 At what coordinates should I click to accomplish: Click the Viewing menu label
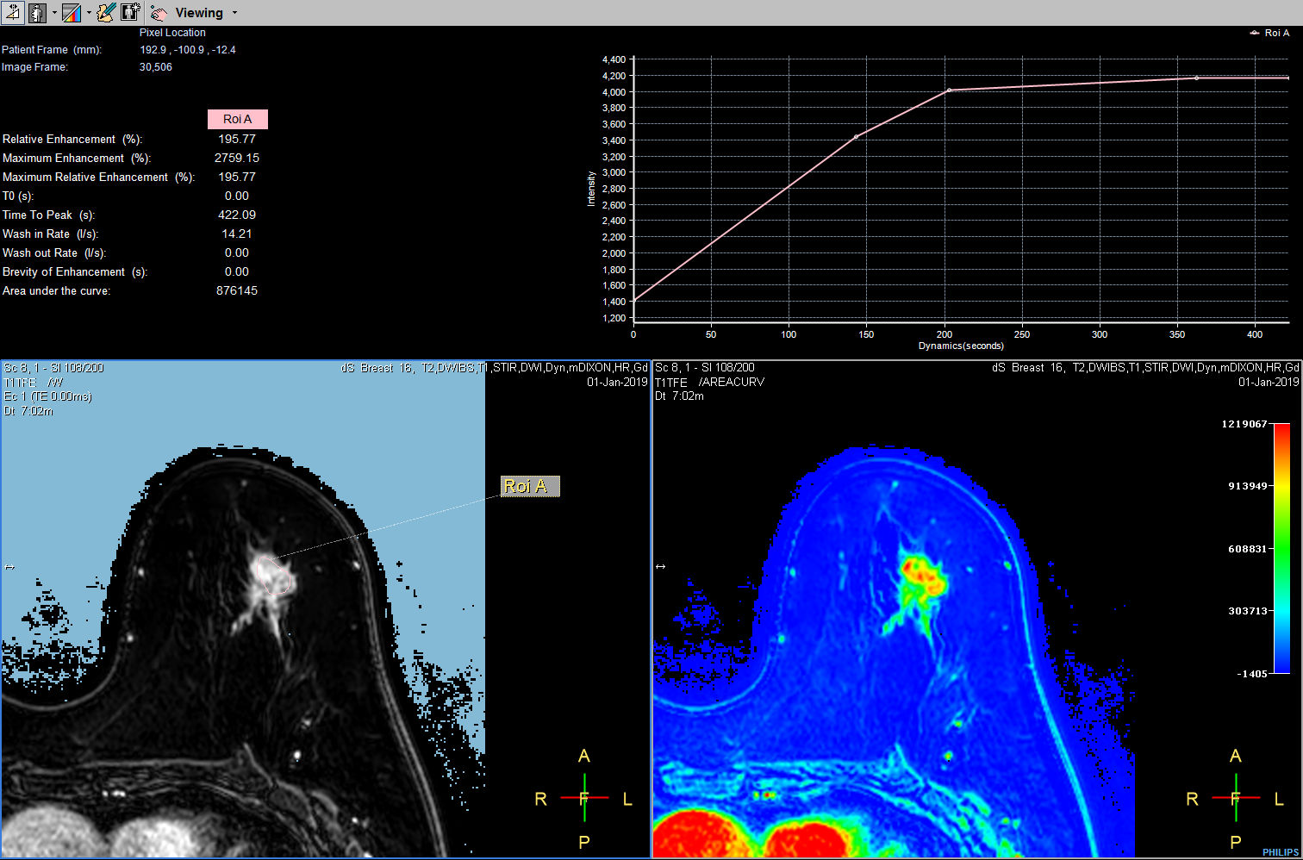198,12
